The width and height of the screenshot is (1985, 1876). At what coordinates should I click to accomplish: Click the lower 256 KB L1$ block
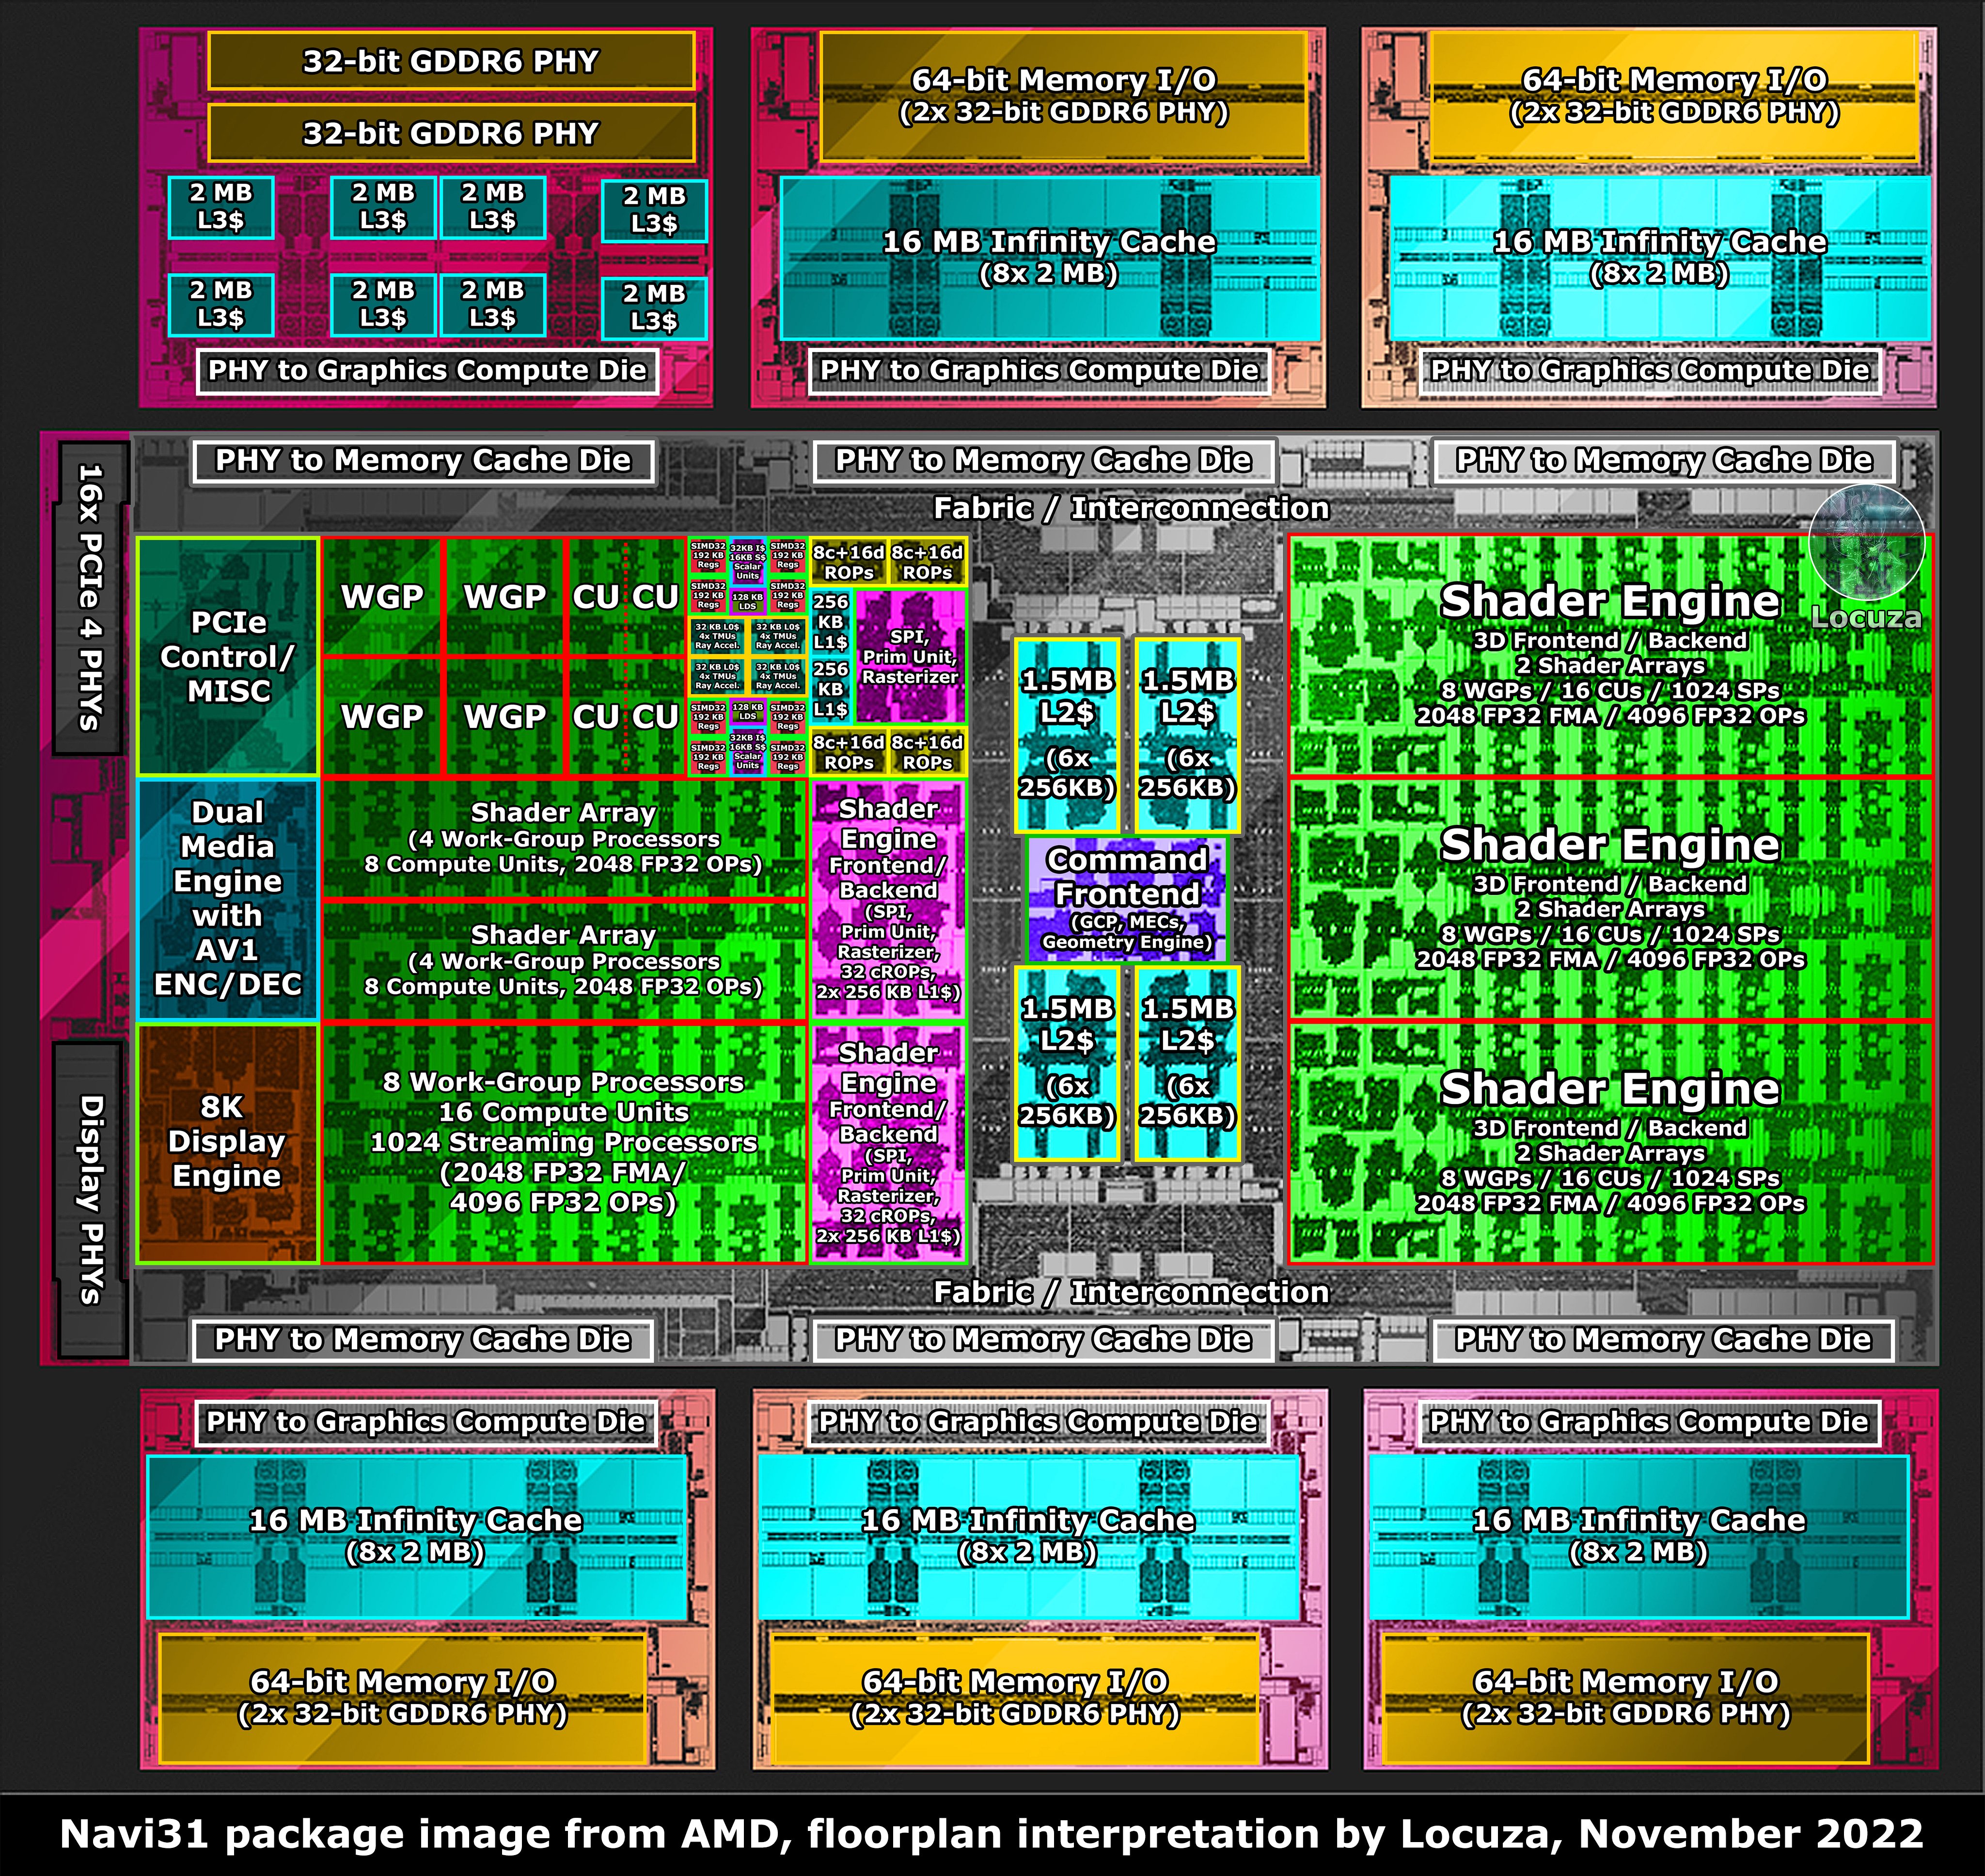[831, 689]
